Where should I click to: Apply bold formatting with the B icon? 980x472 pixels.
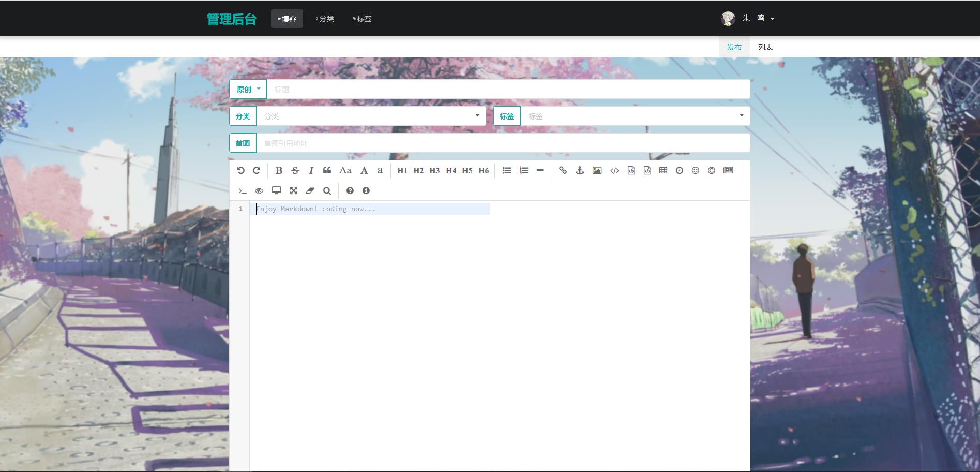pos(279,170)
